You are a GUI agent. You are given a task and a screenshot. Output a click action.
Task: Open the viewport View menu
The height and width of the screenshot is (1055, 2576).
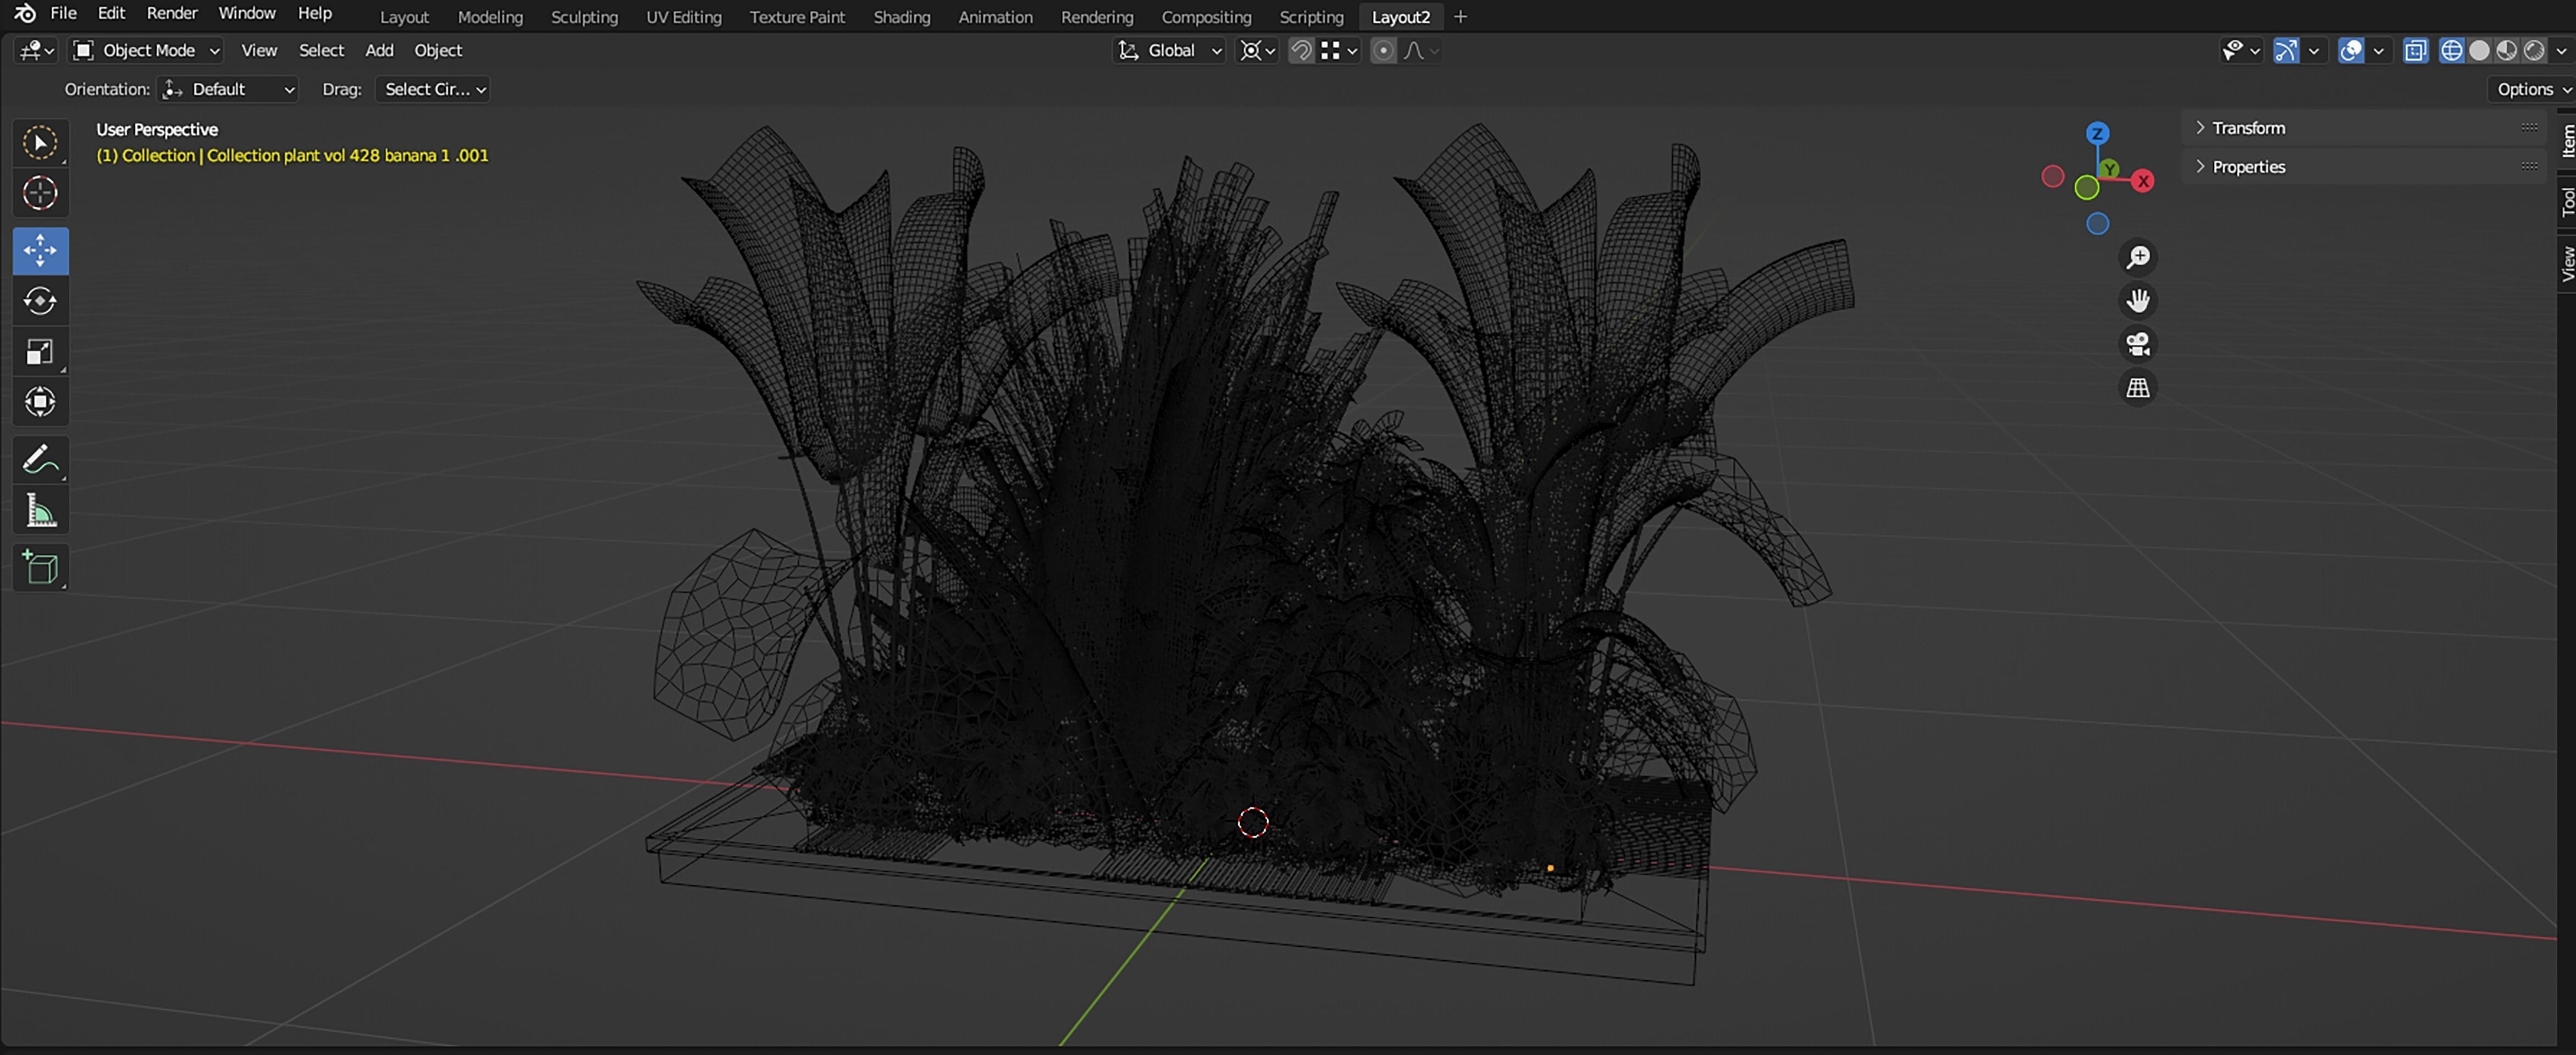(x=259, y=50)
